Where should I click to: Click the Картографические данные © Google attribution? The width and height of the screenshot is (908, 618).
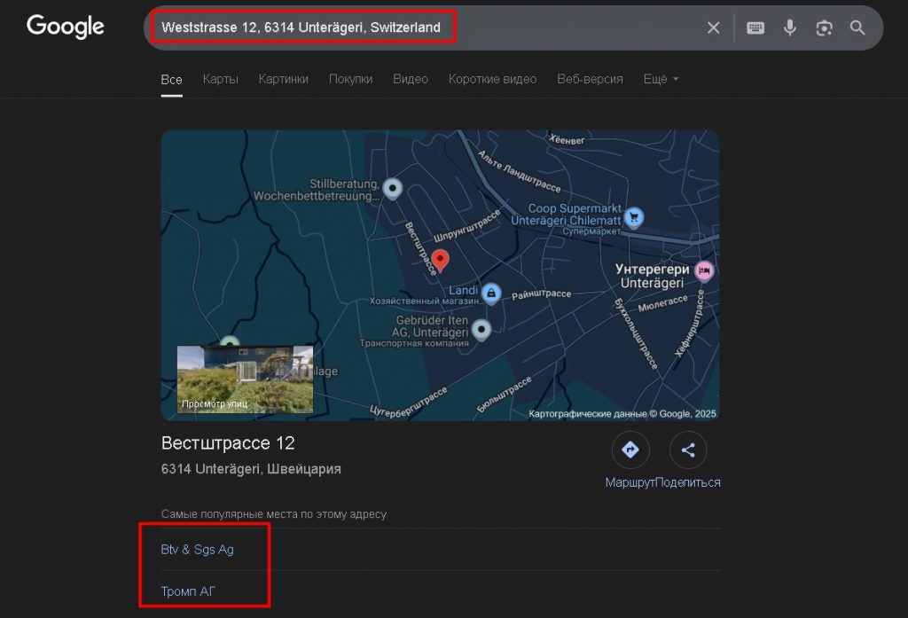(622, 413)
